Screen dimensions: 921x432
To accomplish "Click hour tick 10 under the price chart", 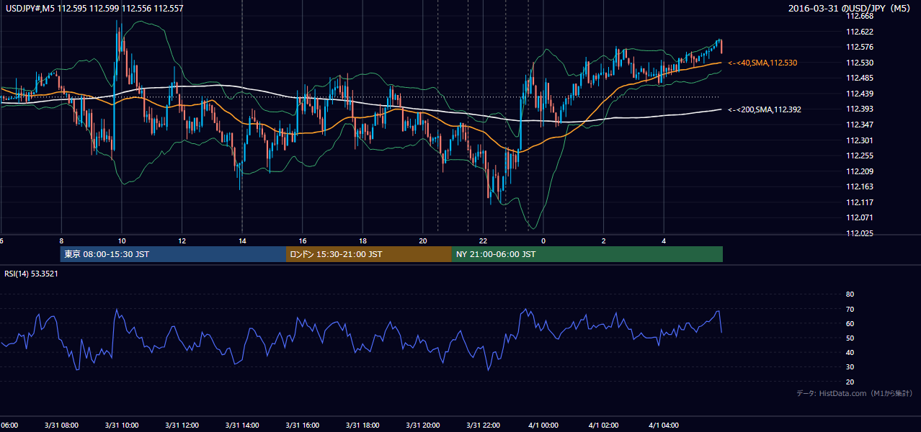I will [x=122, y=240].
